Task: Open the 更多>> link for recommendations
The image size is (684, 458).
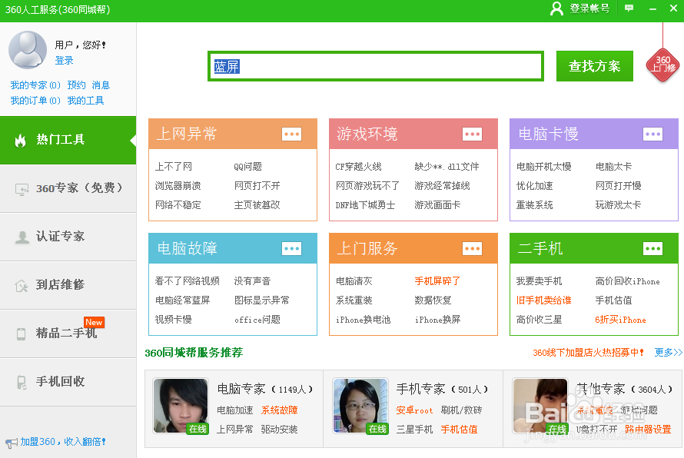Action: (x=666, y=352)
